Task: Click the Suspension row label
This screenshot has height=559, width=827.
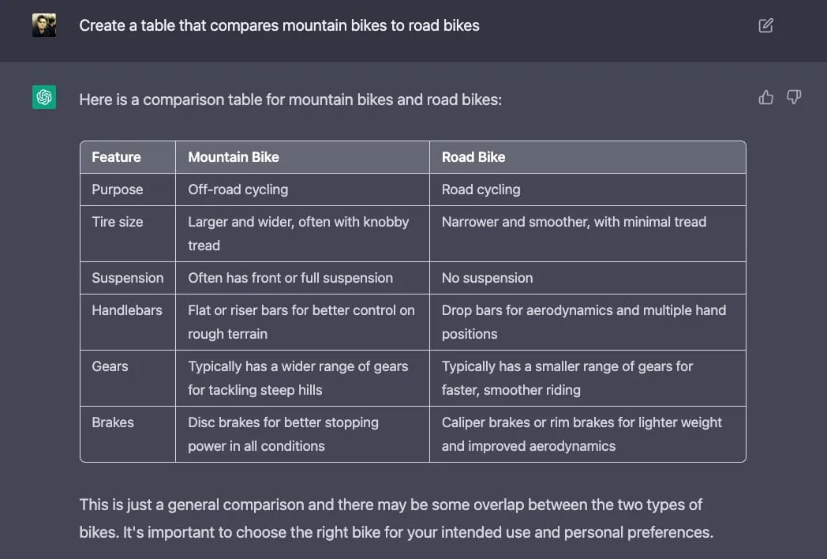Action: (x=127, y=278)
